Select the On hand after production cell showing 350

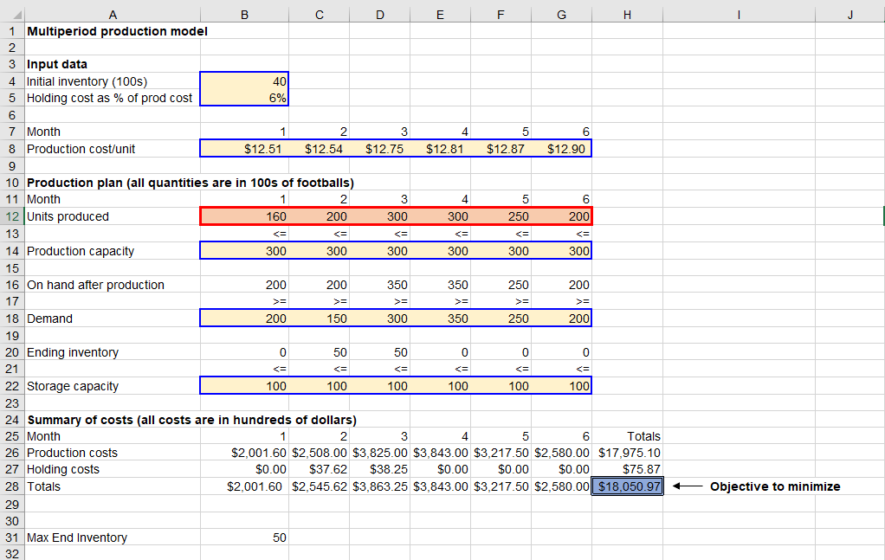379,285
